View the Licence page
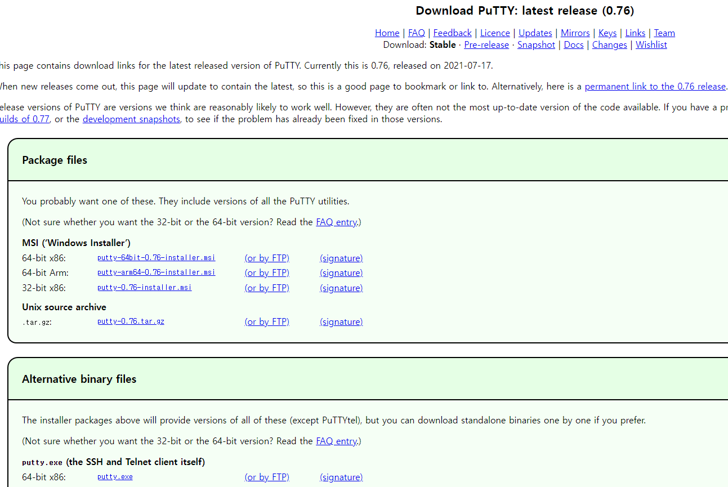Screen dimensions: 728x487 (495, 33)
